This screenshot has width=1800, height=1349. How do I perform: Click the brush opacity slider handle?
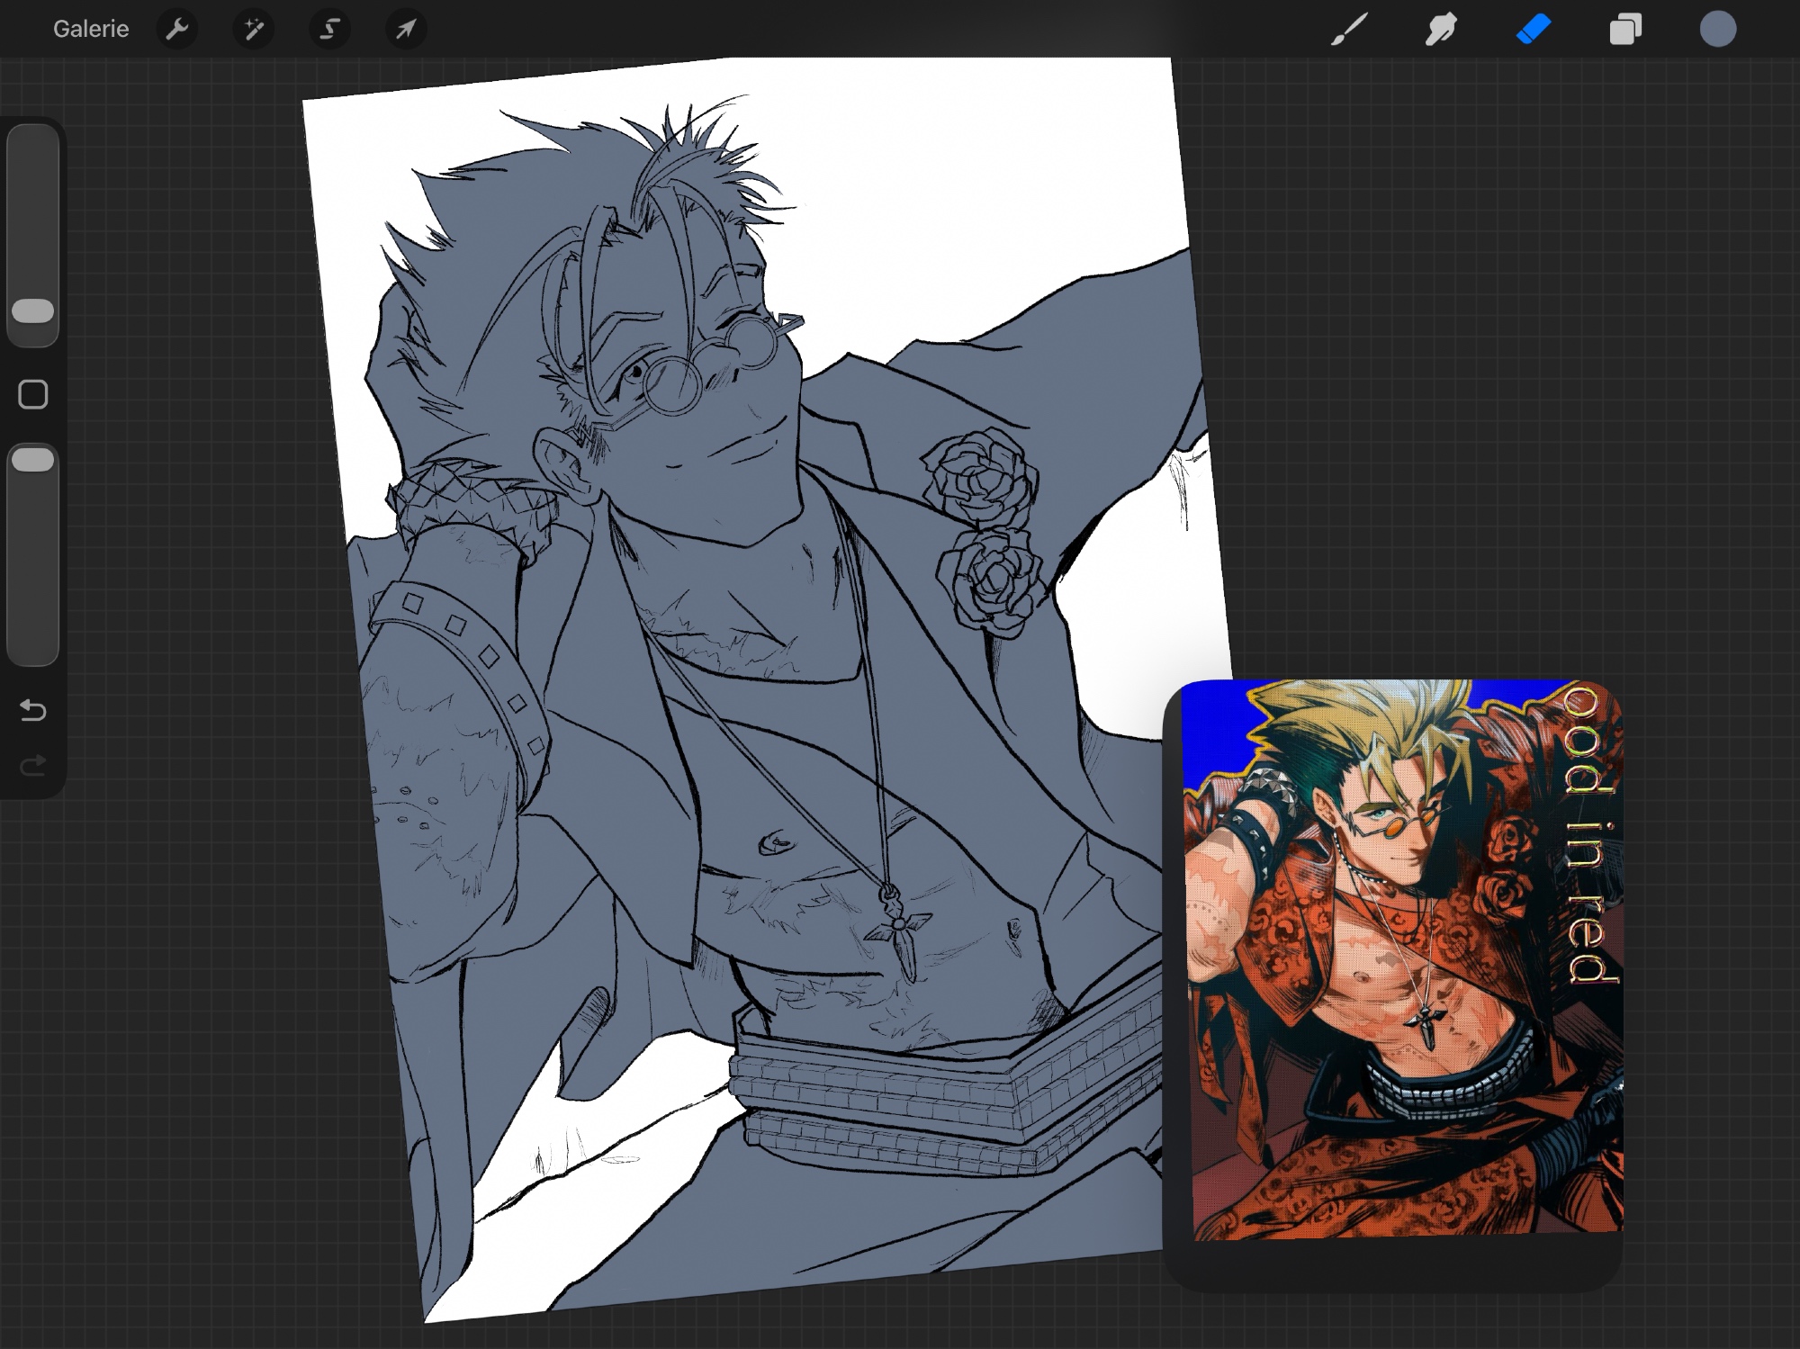(33, 460)
